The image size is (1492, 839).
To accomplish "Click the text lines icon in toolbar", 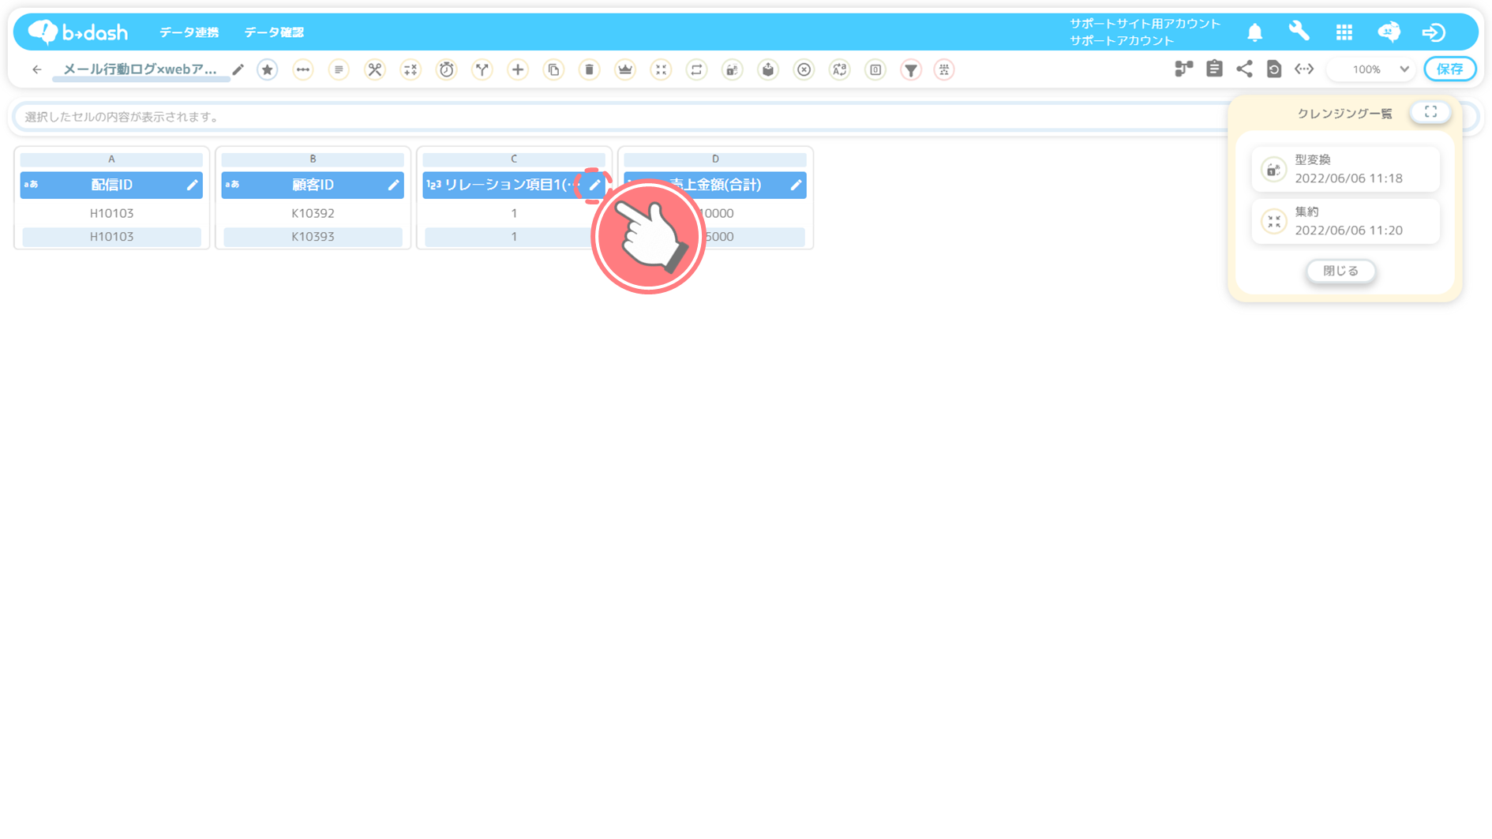I will pyautogui.click(x=339, y=69).
